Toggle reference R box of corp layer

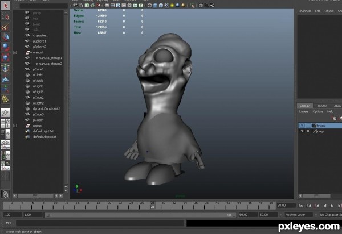click(308, 131)
